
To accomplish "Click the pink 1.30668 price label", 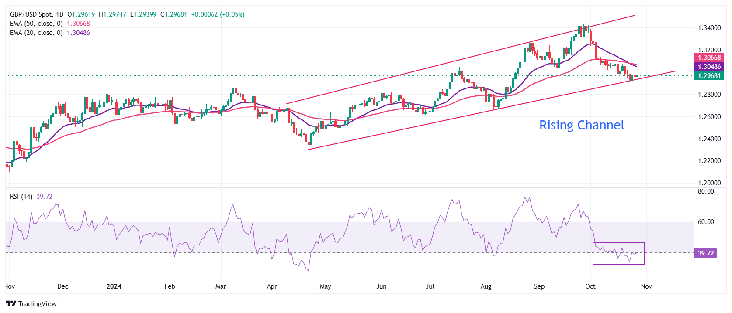I will click(708, 58).
